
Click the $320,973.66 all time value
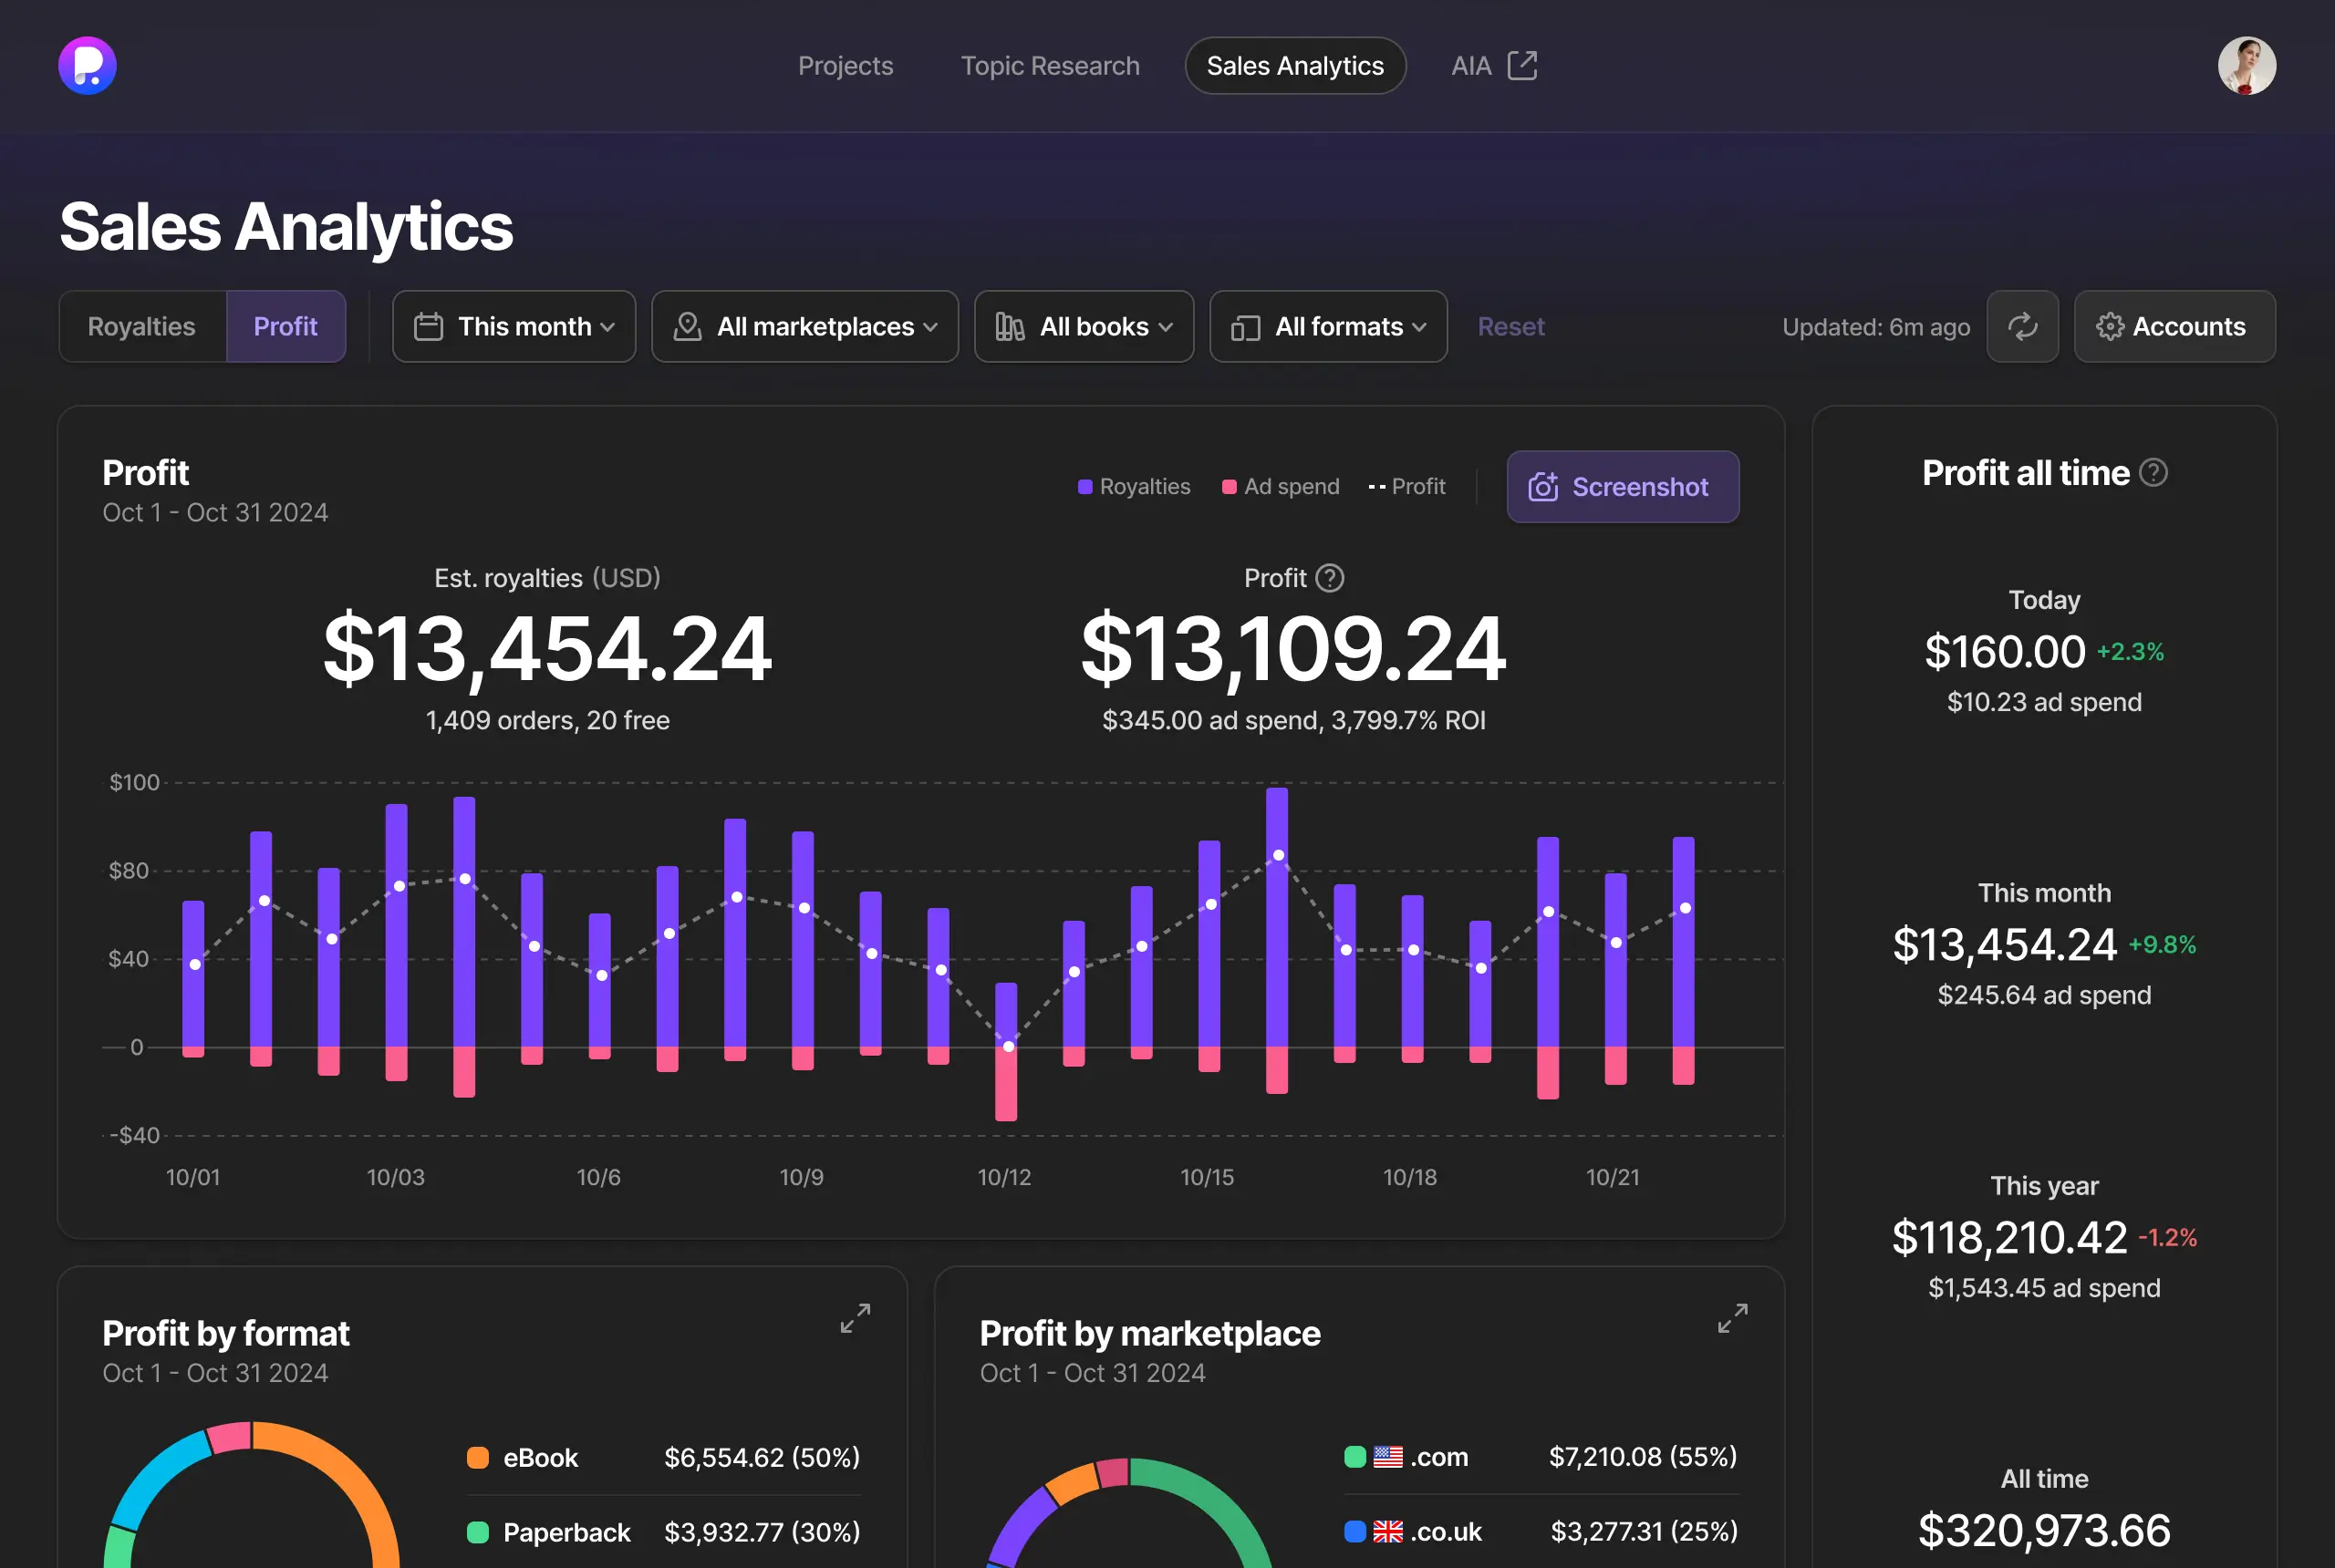click(2044, 1530)
